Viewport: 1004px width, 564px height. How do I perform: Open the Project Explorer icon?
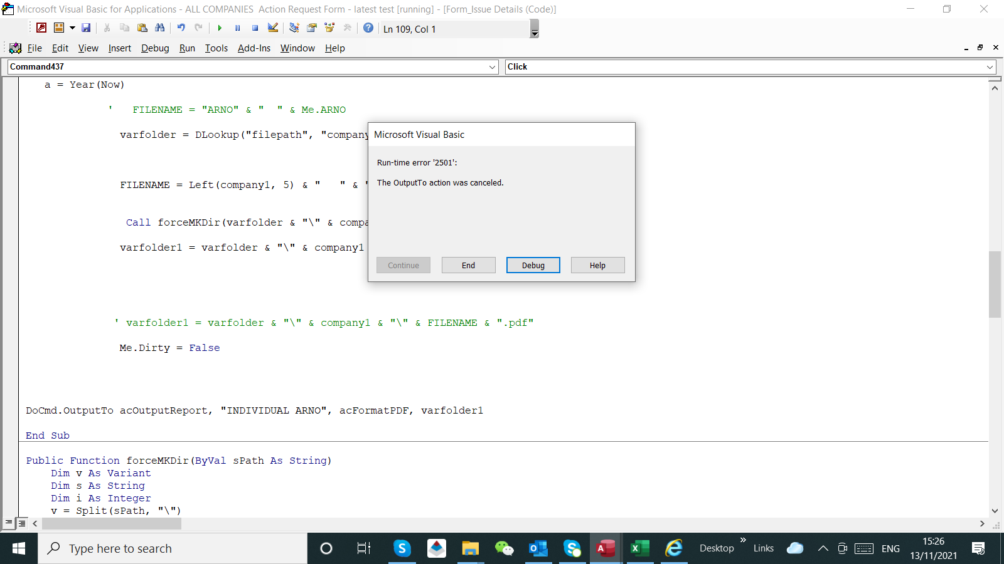click(294, 28)
